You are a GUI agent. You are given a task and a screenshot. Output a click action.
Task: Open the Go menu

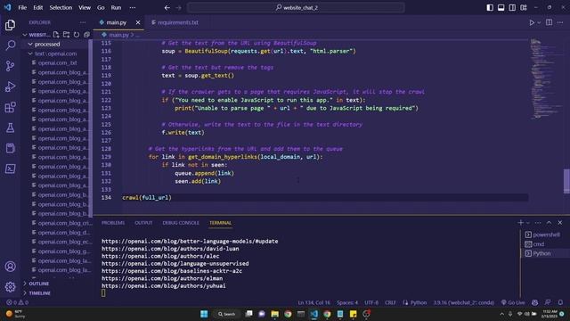tap(101, 7)
